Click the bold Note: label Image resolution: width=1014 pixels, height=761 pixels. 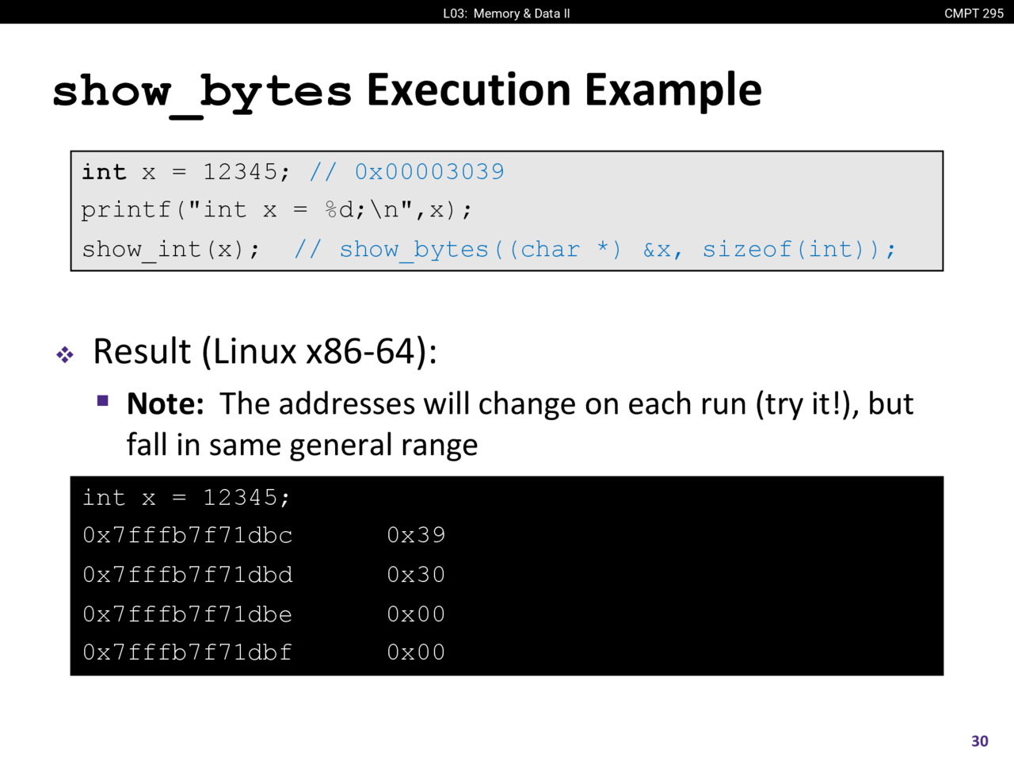[x=166, y=404]
